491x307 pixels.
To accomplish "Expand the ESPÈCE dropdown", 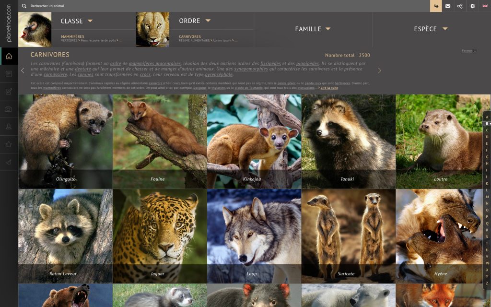I will [x=431, y=29].
